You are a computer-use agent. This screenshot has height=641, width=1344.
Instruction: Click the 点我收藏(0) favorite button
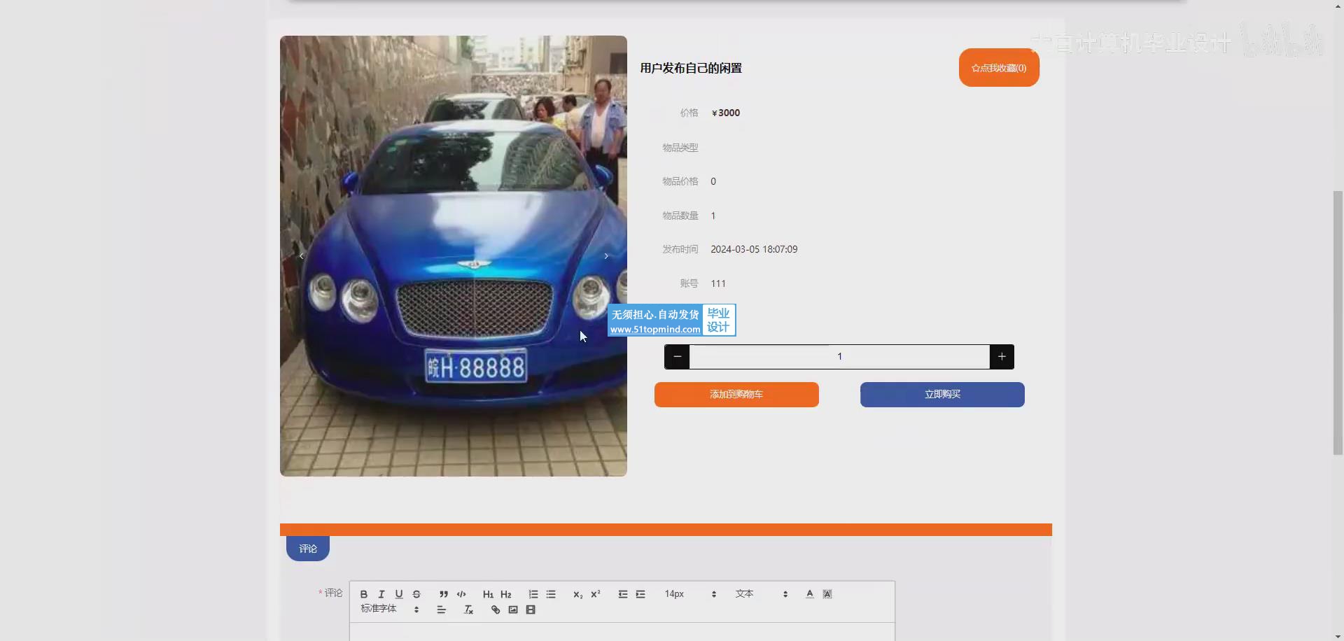pos(999,68)
